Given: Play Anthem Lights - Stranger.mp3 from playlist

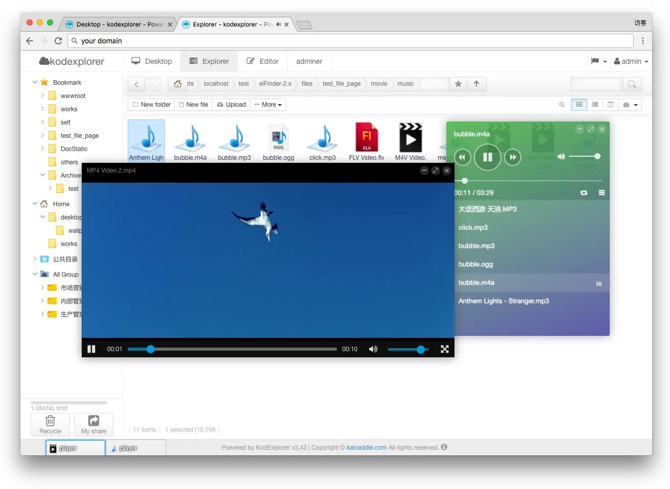Looking at the screenshot, I should pos(528,301).
